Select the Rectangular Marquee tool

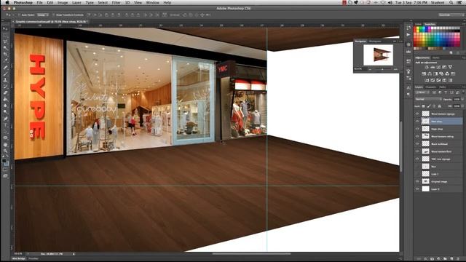pyautogui.click(x=5, y=35)
